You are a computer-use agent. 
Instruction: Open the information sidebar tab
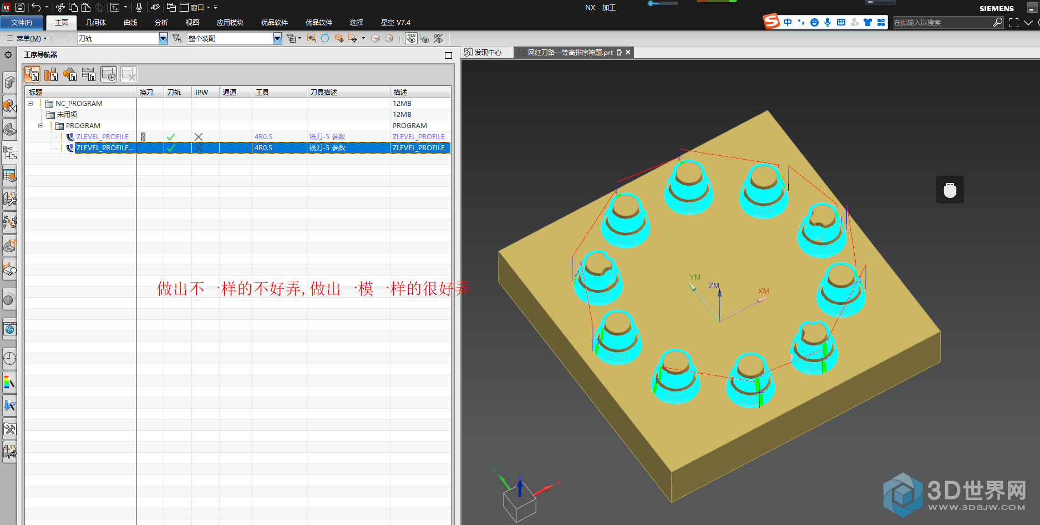pos(9,300)
